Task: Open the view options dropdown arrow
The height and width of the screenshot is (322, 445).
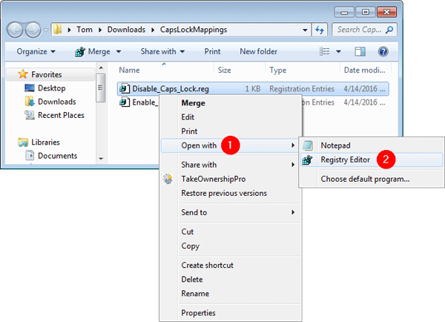Action: (x=339, y=52)
